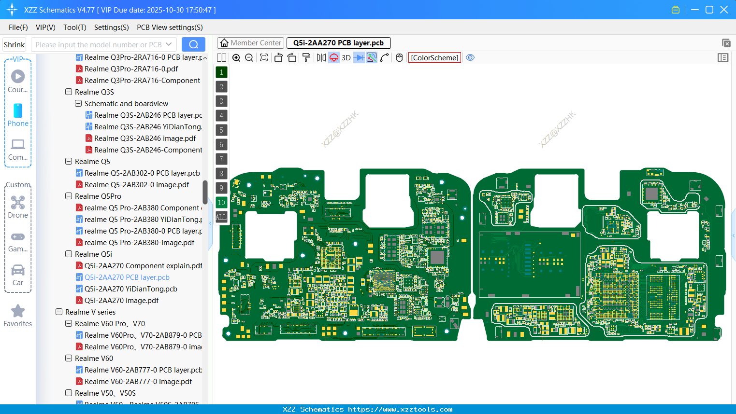736x414 pixels.
Task: Open the Tool(T) menu
Action: [x=74, y=28]
